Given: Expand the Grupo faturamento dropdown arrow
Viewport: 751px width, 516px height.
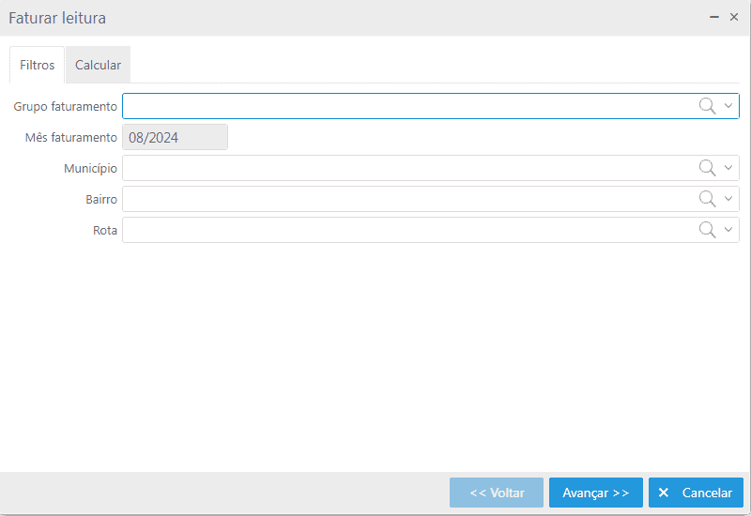Looking at the screenshot, I should (x=728, y=106).
